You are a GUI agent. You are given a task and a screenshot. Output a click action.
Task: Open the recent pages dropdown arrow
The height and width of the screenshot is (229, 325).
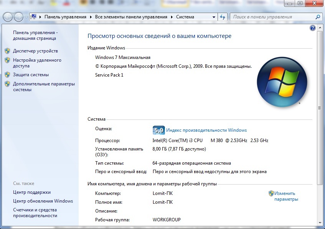tap(26, 17)
